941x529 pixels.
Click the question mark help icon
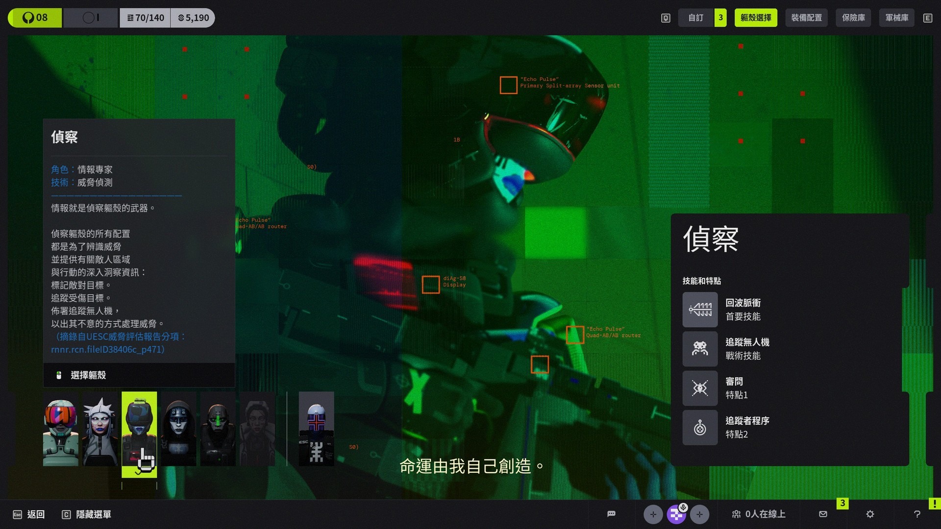point(917,514)
